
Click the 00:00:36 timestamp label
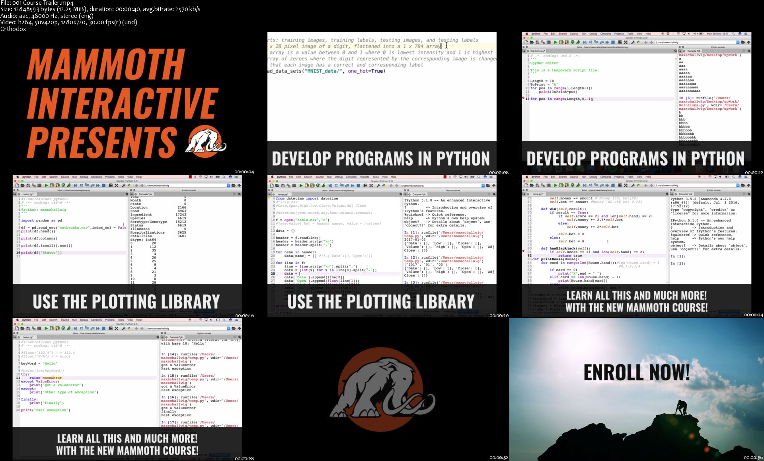753,458
